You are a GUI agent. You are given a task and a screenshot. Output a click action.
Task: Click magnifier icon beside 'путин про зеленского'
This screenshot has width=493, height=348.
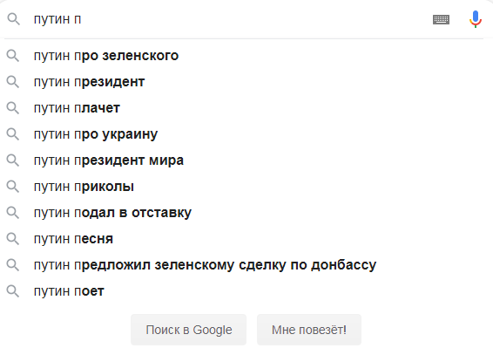[13, 56]
